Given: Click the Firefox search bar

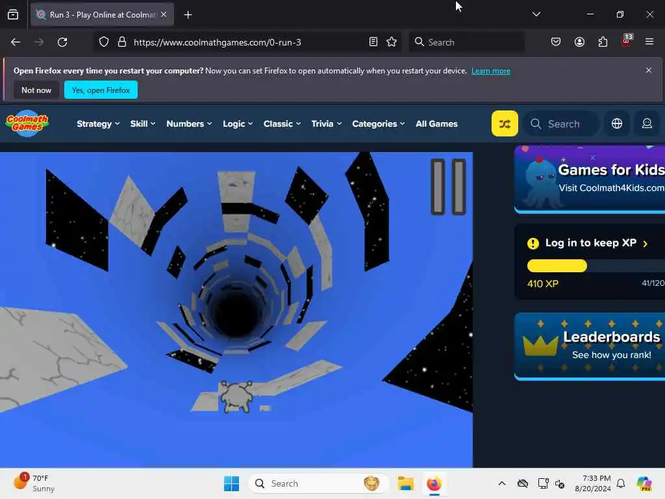Looking at the screenshot, I should [466, 42].
